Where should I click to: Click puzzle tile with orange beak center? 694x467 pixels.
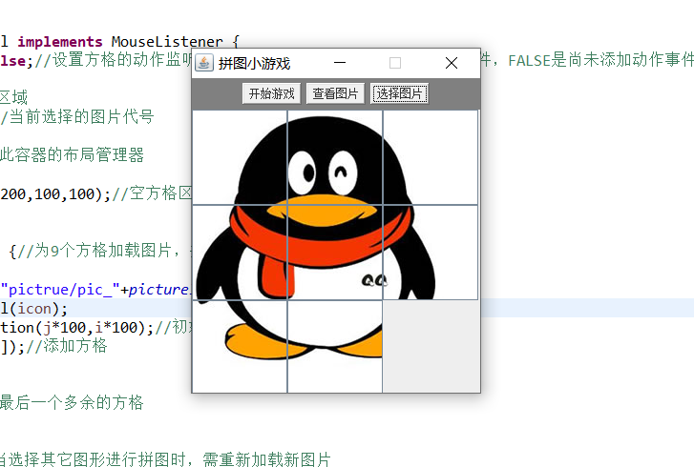(335, 253)
